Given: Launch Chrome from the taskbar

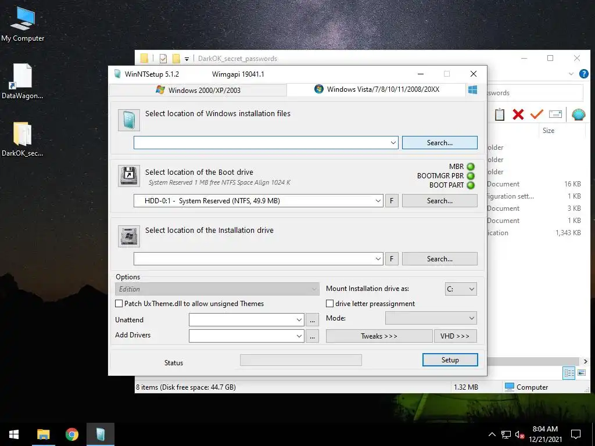Looking at the screenshot, I should tap(71, 434).
